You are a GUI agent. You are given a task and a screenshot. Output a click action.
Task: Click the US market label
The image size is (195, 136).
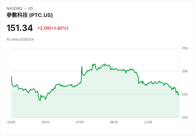click(x=30, y=8)
